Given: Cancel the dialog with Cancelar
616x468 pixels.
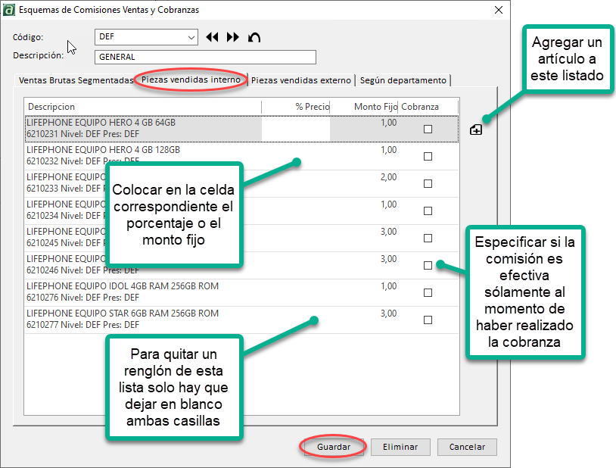Looking at the screenshot, I should point(466,447).
